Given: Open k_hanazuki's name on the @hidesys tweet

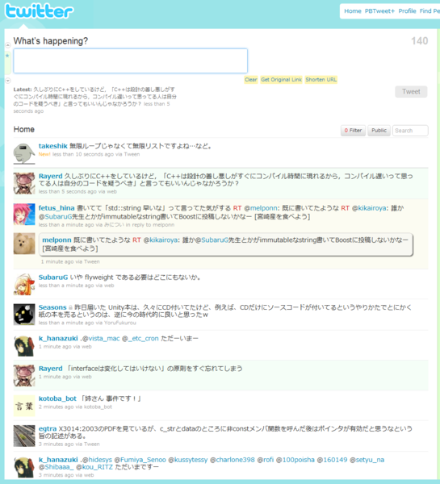Looking at the screenshot, I should point(58,460).
